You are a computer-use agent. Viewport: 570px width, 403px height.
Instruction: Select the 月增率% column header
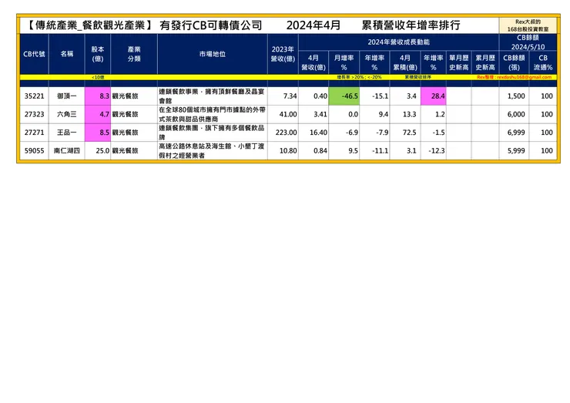pos(344,62)
